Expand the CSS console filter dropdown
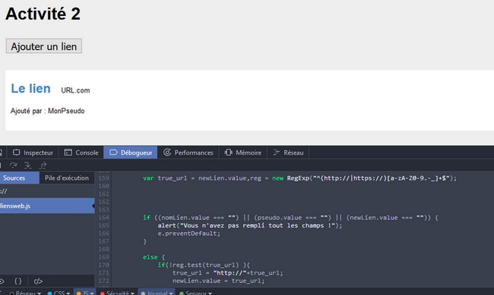The height and width of the screenshot is (295, 494). (59, 293)
